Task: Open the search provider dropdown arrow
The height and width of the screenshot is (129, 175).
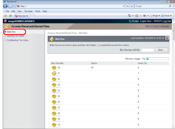Action: coord(173,6)
